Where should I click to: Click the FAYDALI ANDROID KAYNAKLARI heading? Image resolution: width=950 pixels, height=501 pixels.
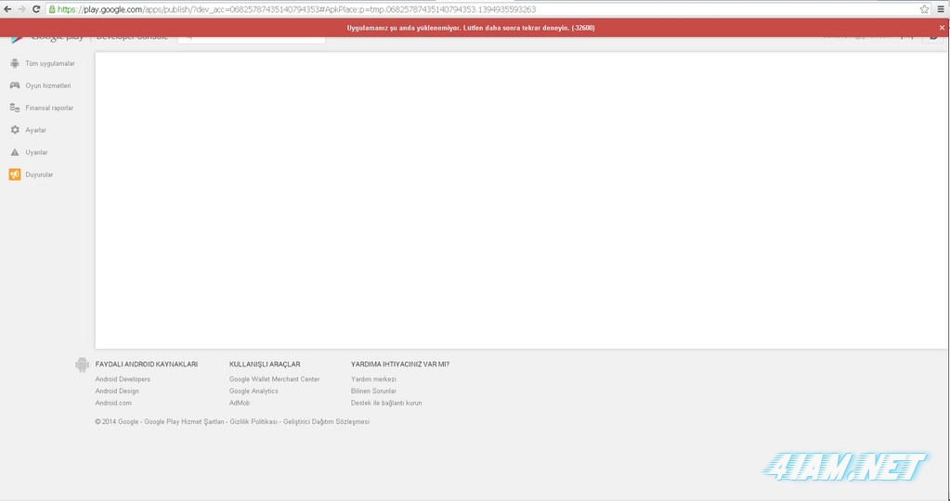[x=147, y=365]
